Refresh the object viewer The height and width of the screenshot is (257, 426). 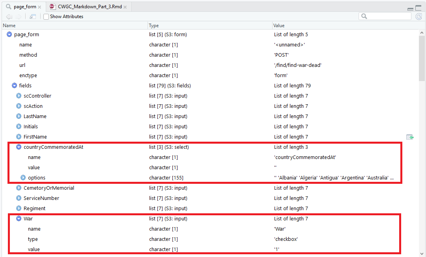419,17
